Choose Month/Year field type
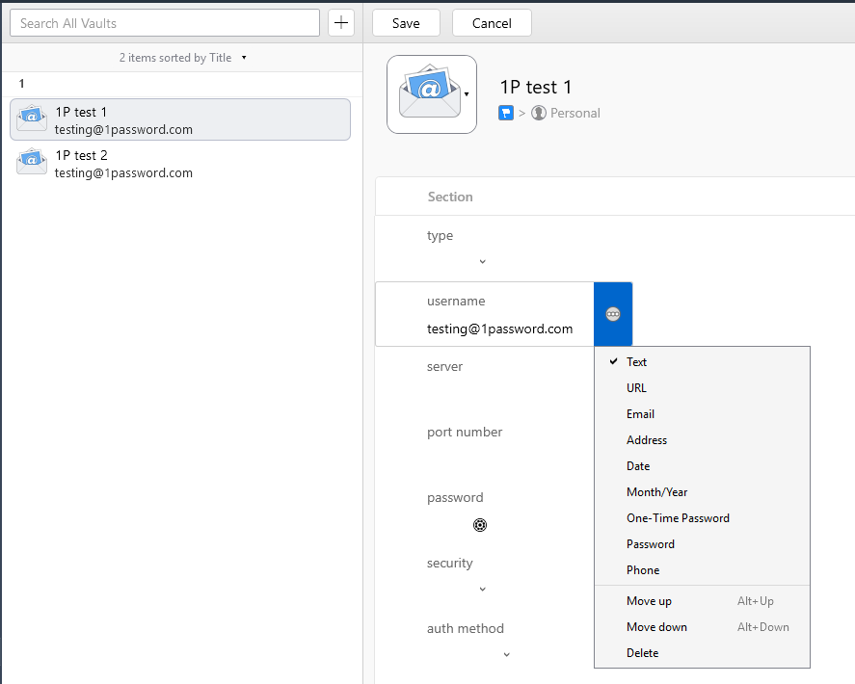Viewport: 855px width, 684px height. 702,492
